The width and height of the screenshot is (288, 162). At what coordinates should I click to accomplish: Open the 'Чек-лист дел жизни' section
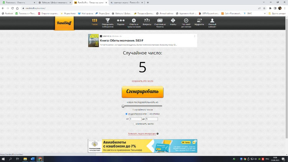pos(186,22)
